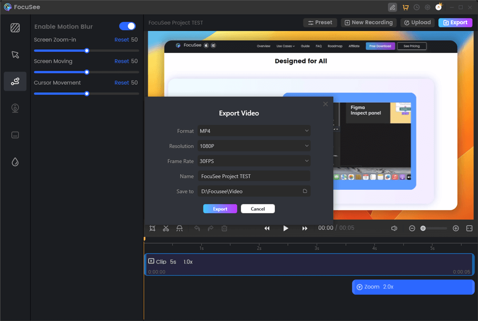Reset the Screen Zoom-in value
This screenshot has height=321, width=478.
(121, 40)
